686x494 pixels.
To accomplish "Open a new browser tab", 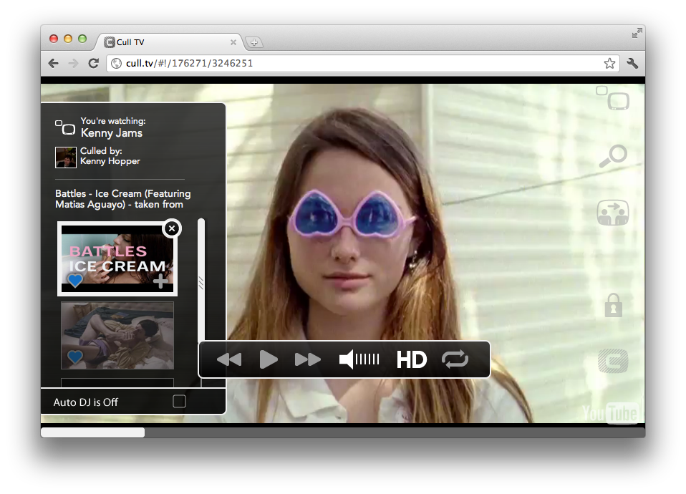I will coord(254,42).
